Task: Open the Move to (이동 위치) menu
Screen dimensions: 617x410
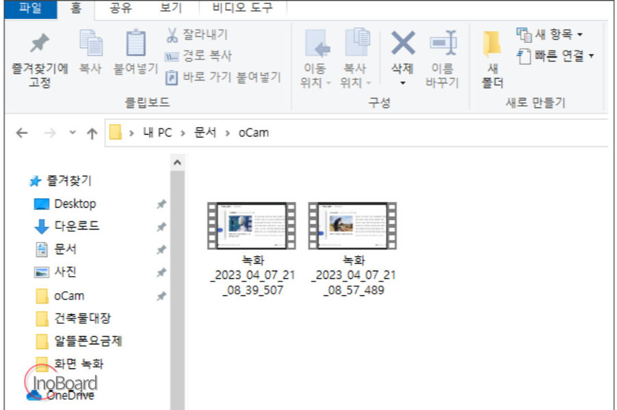Action: click(315, 59)
